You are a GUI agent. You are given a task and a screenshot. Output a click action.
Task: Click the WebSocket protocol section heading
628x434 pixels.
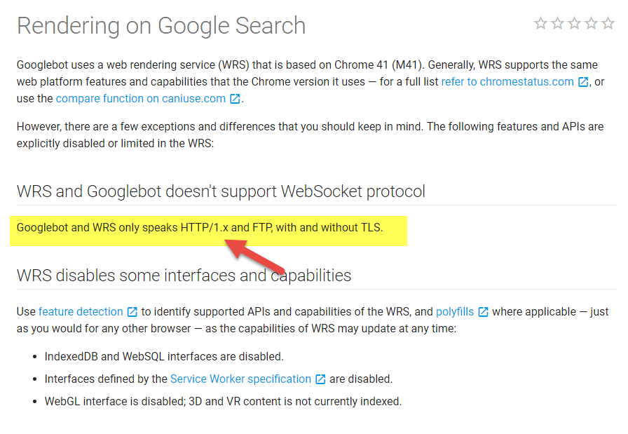221,191
